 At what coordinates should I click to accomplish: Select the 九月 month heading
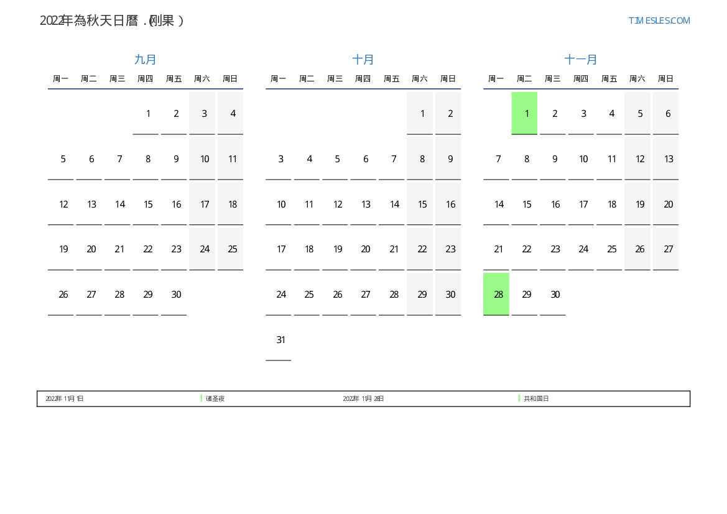(146, 60)
